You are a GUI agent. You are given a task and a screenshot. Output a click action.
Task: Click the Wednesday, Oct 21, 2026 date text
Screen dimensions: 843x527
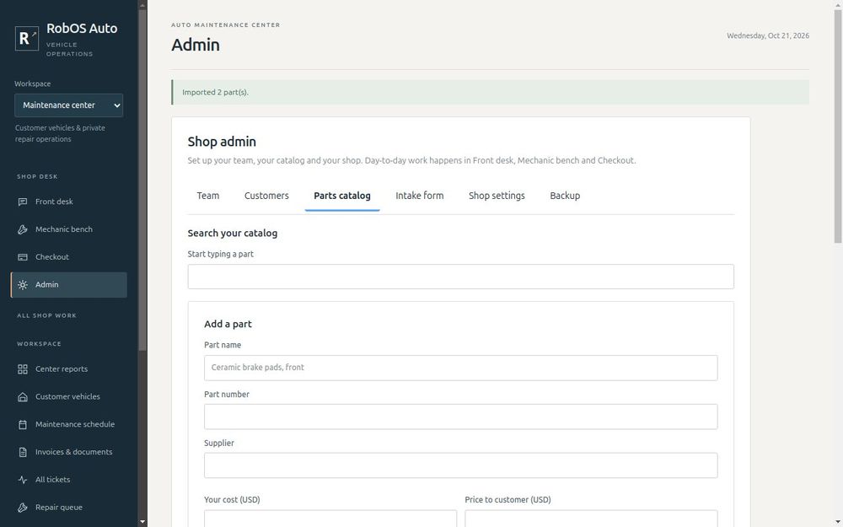(768, 36)
